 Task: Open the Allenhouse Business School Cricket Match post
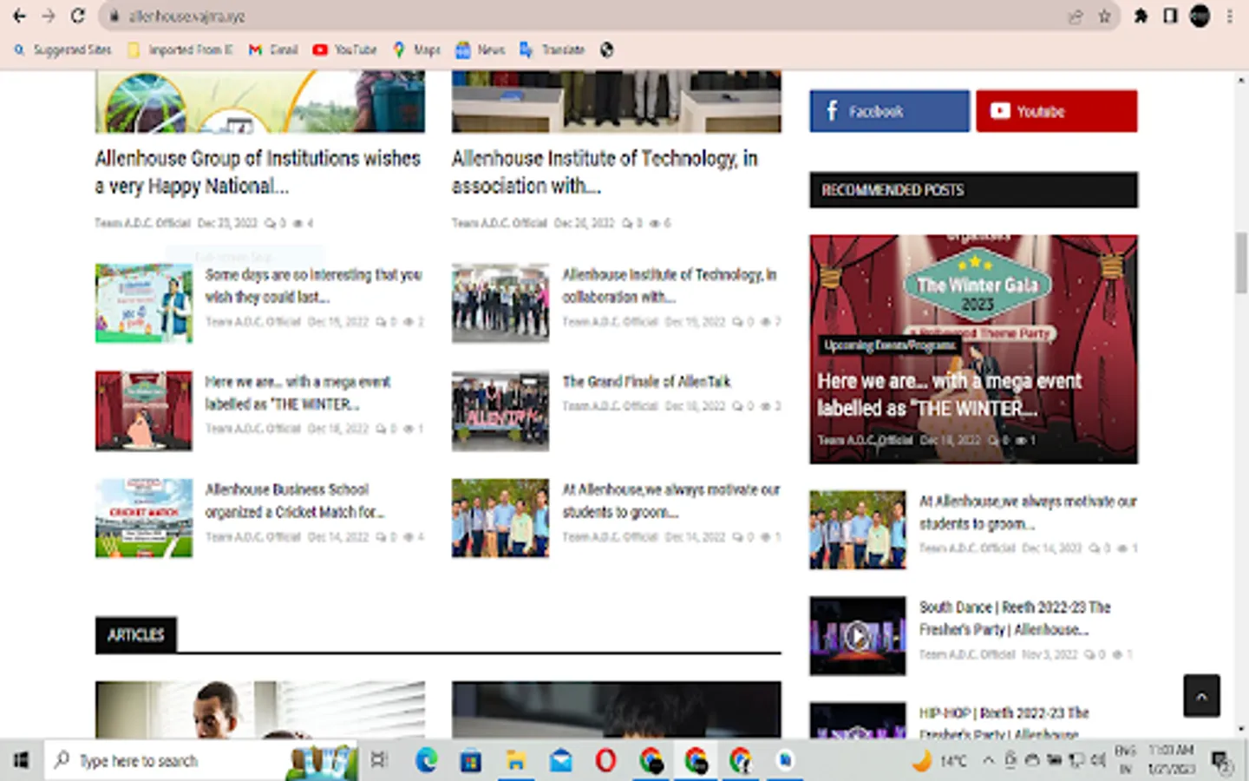(295, 501)
